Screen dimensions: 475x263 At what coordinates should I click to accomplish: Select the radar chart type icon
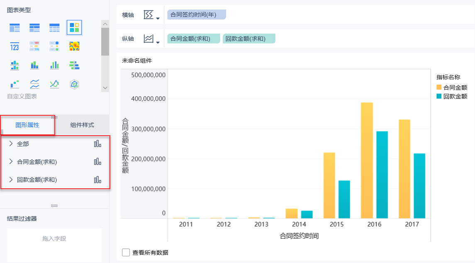pos(74,84)
